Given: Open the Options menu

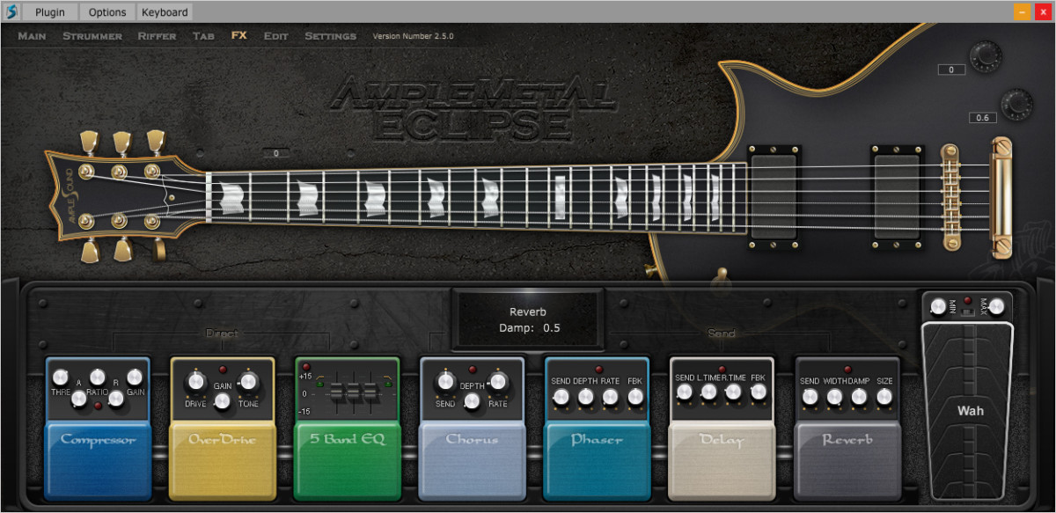Looking at the screenshot, I should (107, 12).
